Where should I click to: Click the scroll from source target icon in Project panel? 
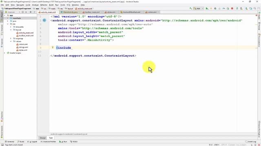coord(23,12)
